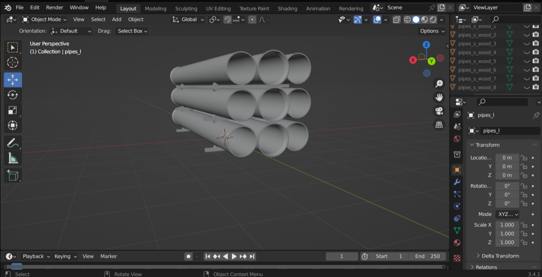
Task: Select the Annotate pencil tool
Action: (x=13, y=142)
